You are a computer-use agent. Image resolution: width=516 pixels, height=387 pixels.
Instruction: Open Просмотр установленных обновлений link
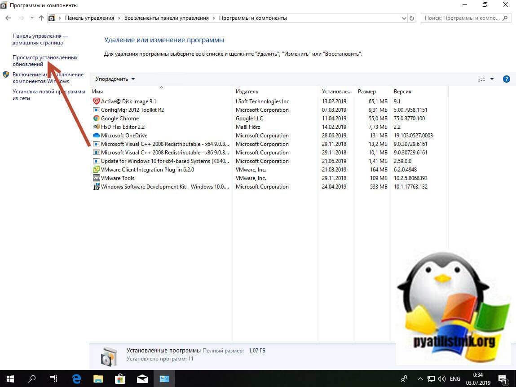click(45, 61)
